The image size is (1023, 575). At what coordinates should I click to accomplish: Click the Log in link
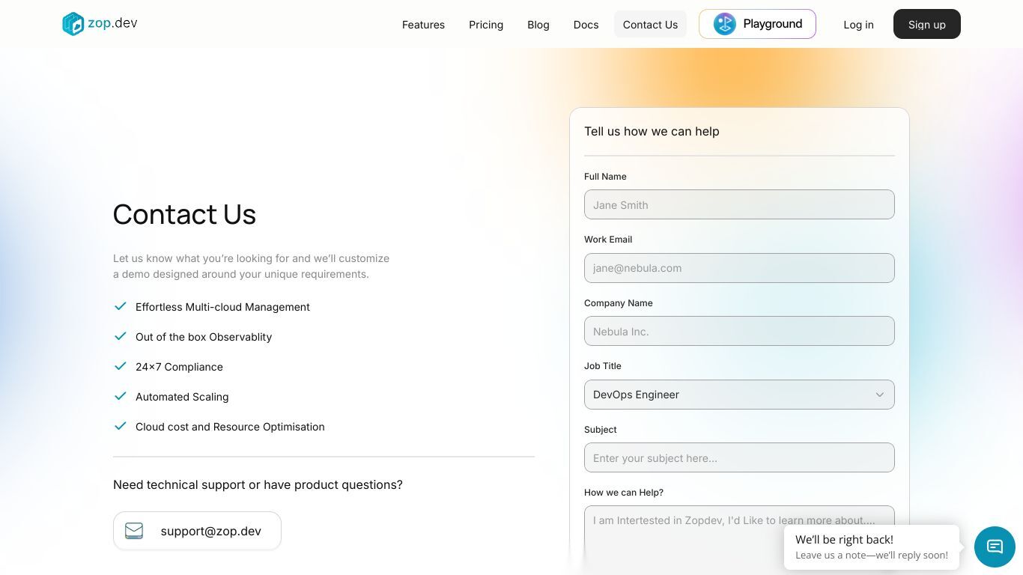[858, 25]
